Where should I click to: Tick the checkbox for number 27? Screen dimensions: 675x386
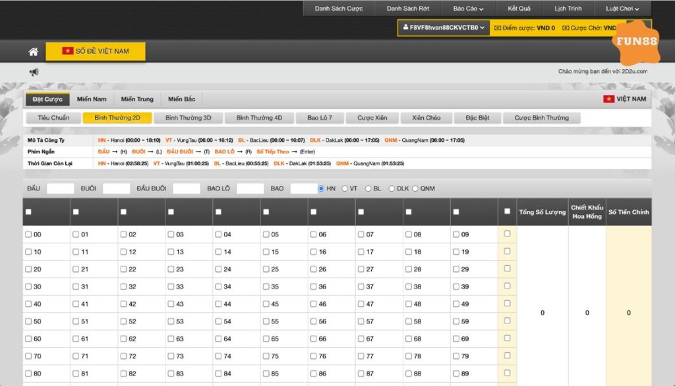(361, 269)
